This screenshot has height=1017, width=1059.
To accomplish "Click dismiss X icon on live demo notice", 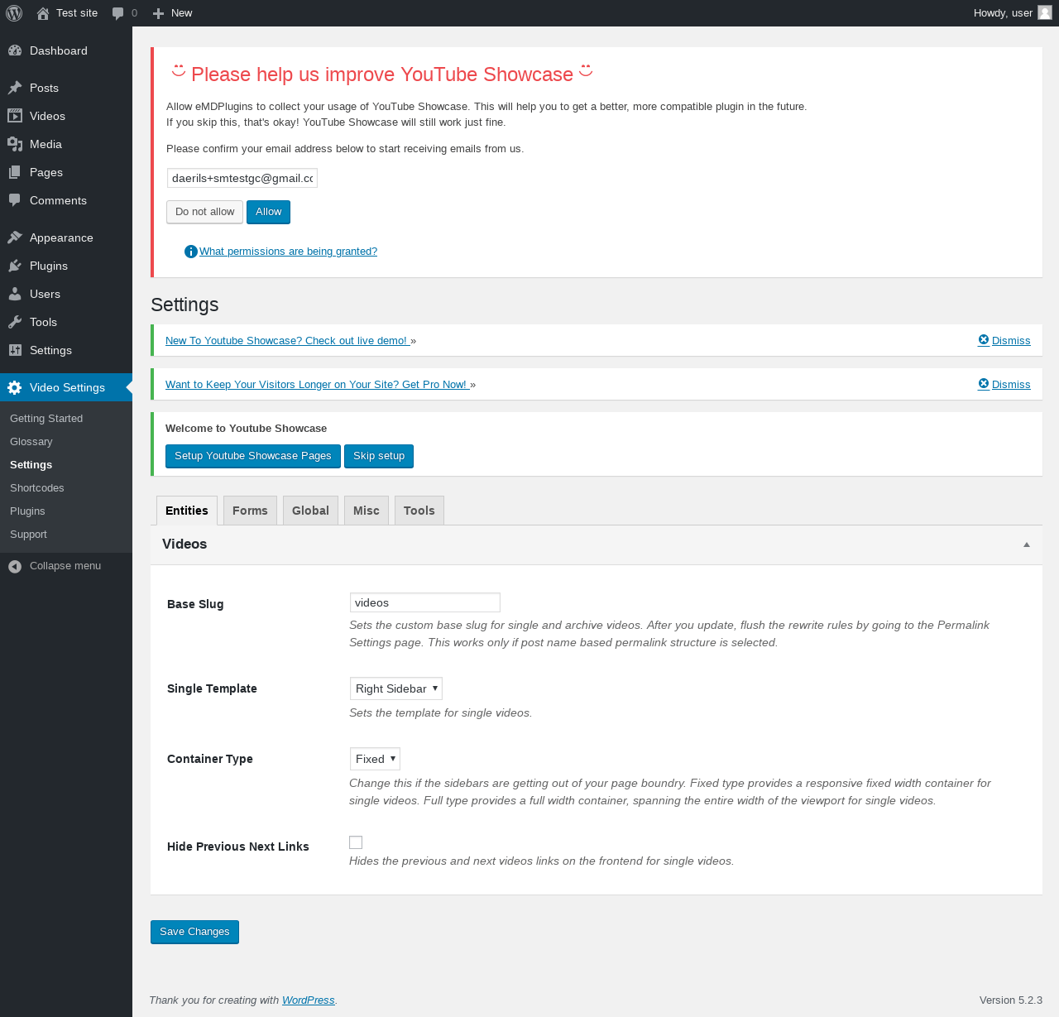I will tap(984, 340).
